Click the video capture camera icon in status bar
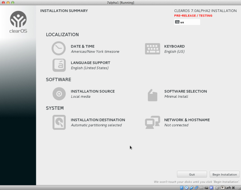This screenshot has height=190, width=241. point(206,188)
